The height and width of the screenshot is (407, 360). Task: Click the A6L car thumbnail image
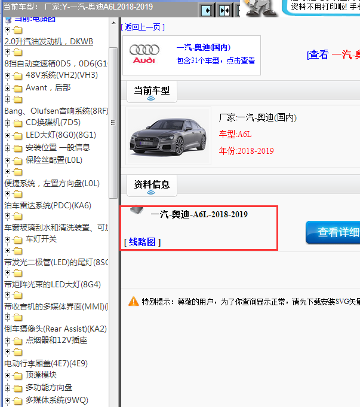pyautogui.click(x=168, y=136)
